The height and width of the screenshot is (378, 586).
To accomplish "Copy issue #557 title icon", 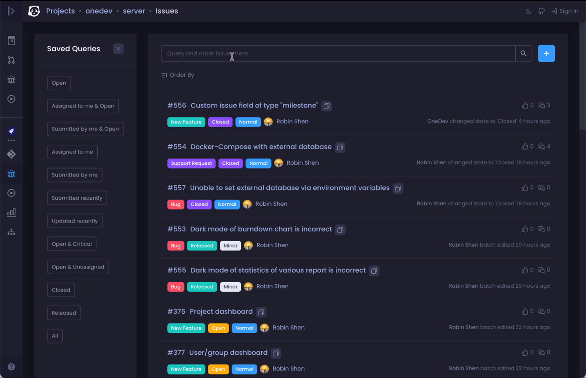I will (x=398, y=189).
